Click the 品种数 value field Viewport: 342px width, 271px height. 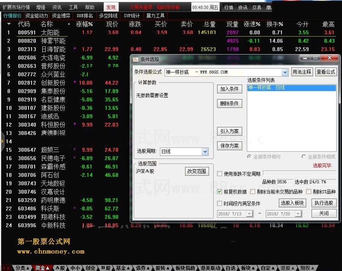(x=284, y=182)
